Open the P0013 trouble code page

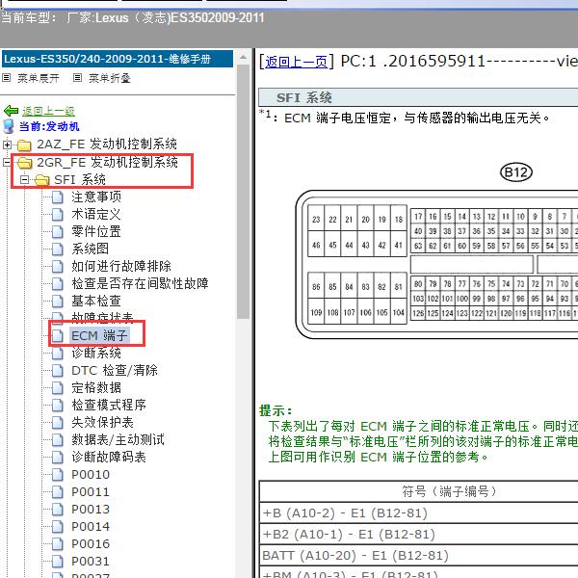tap(91, 509)
